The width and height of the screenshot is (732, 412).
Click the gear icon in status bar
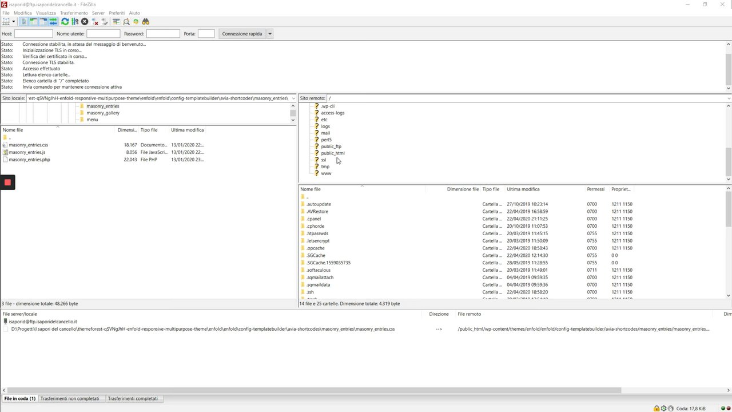point(663,408)
